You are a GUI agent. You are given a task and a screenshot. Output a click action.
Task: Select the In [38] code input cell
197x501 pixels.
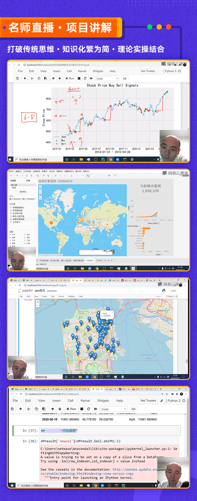click(109, 441)
